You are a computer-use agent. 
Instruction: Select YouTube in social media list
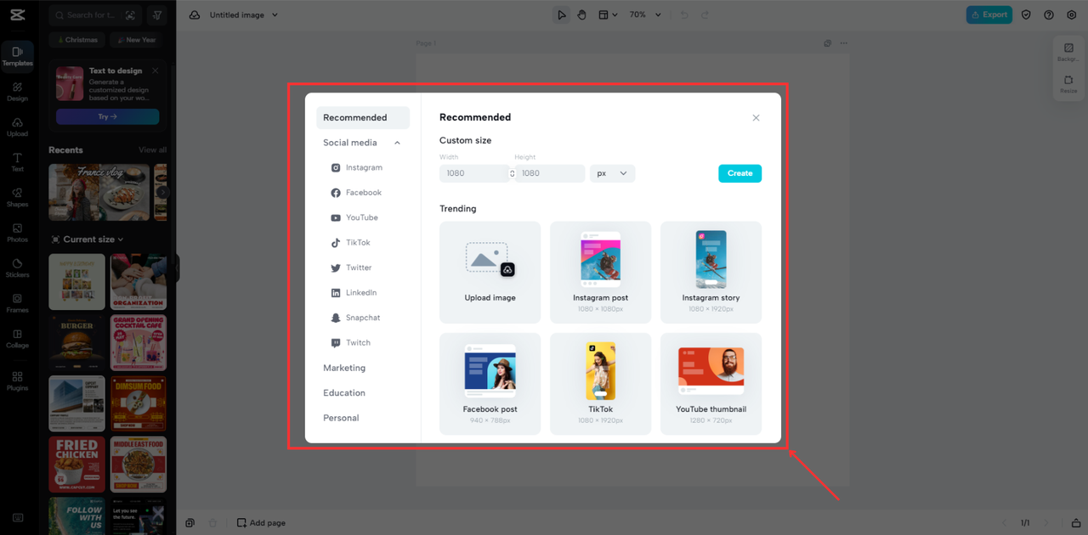pyautogui.click(x=363, y=217)
